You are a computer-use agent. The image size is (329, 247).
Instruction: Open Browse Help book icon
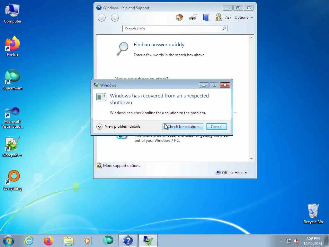(206, 17)
